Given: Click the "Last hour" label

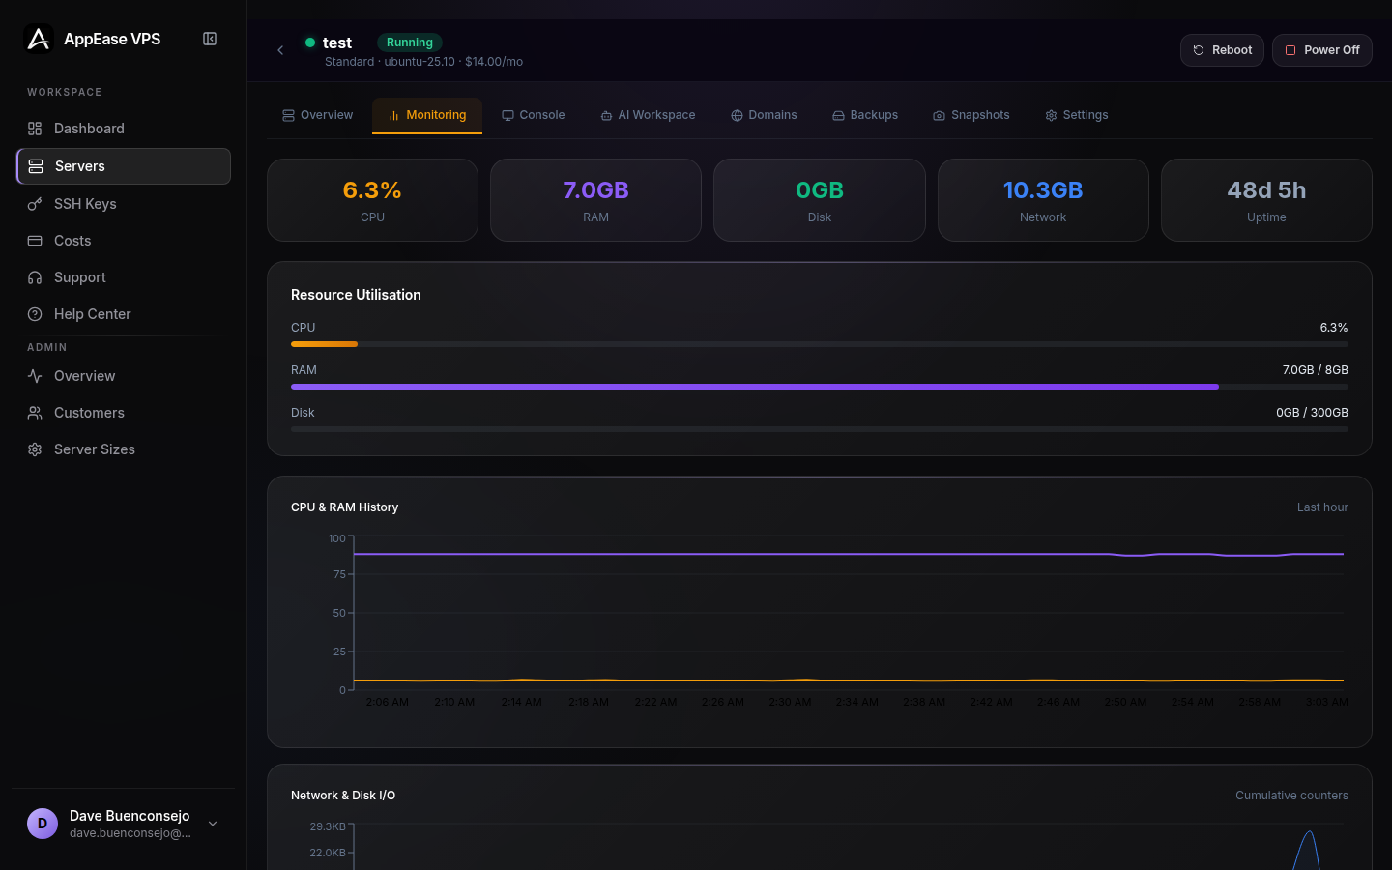Looking at the screenshot, I should (1322, 507).
